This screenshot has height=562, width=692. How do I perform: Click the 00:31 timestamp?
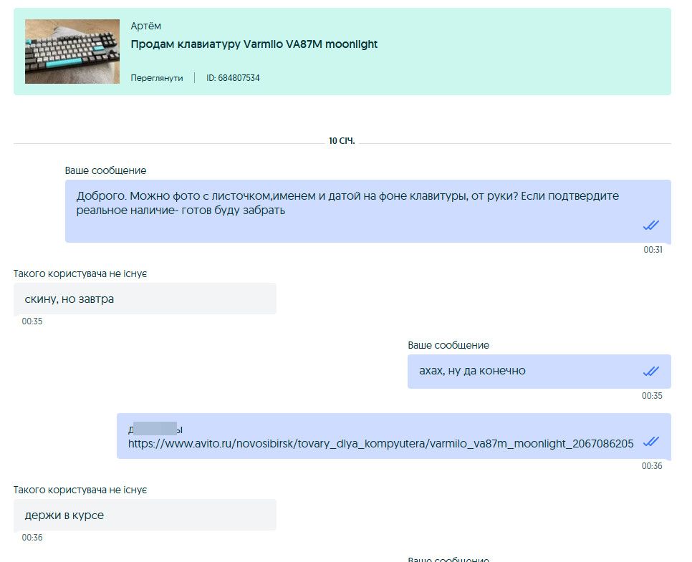coord(653,250)
